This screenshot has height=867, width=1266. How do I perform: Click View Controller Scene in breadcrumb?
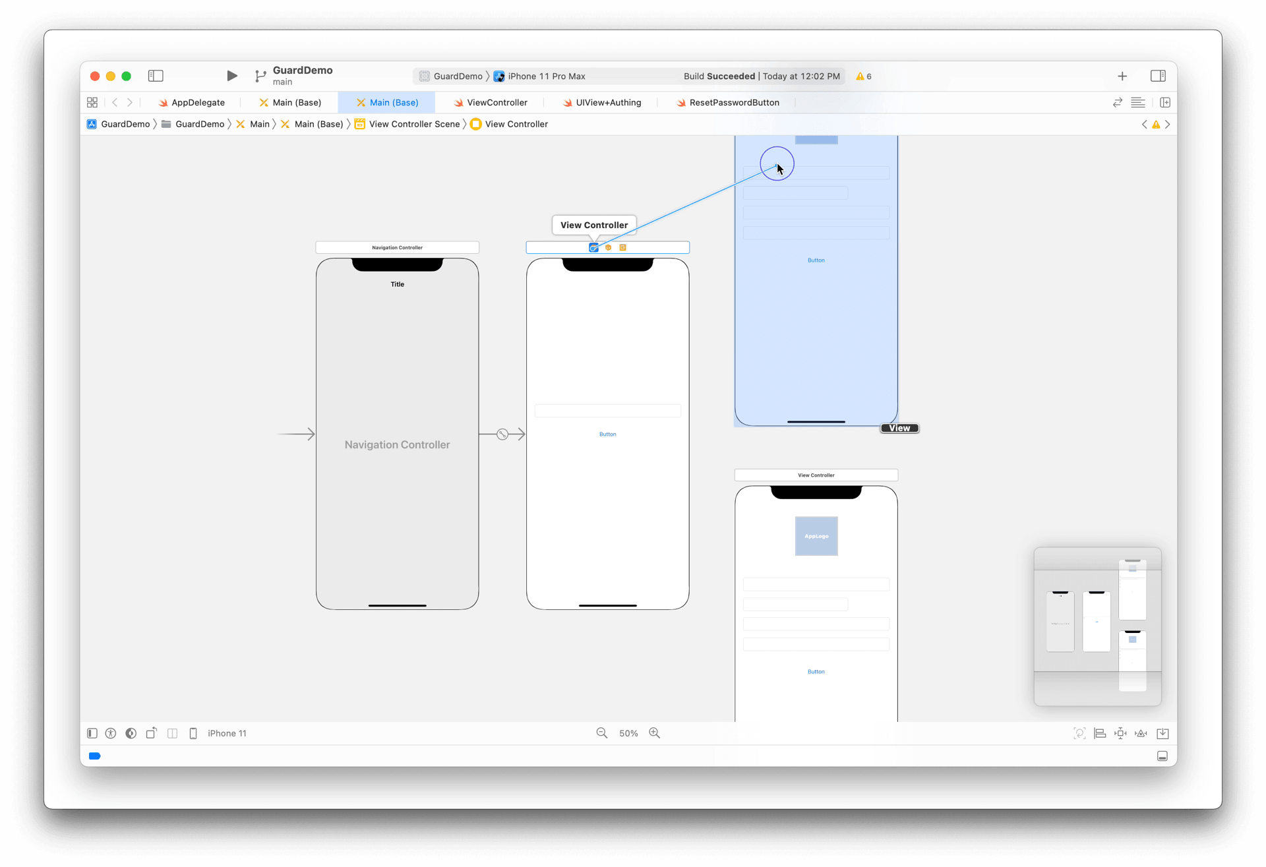click(413, 124)
